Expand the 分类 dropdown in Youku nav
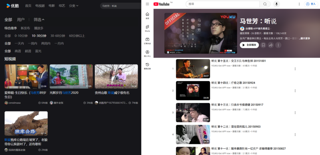 74,6
